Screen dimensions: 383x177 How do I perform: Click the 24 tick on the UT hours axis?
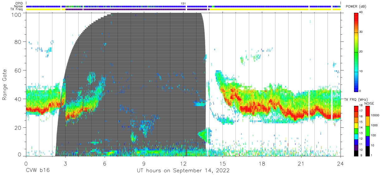(x=341, y=163)
